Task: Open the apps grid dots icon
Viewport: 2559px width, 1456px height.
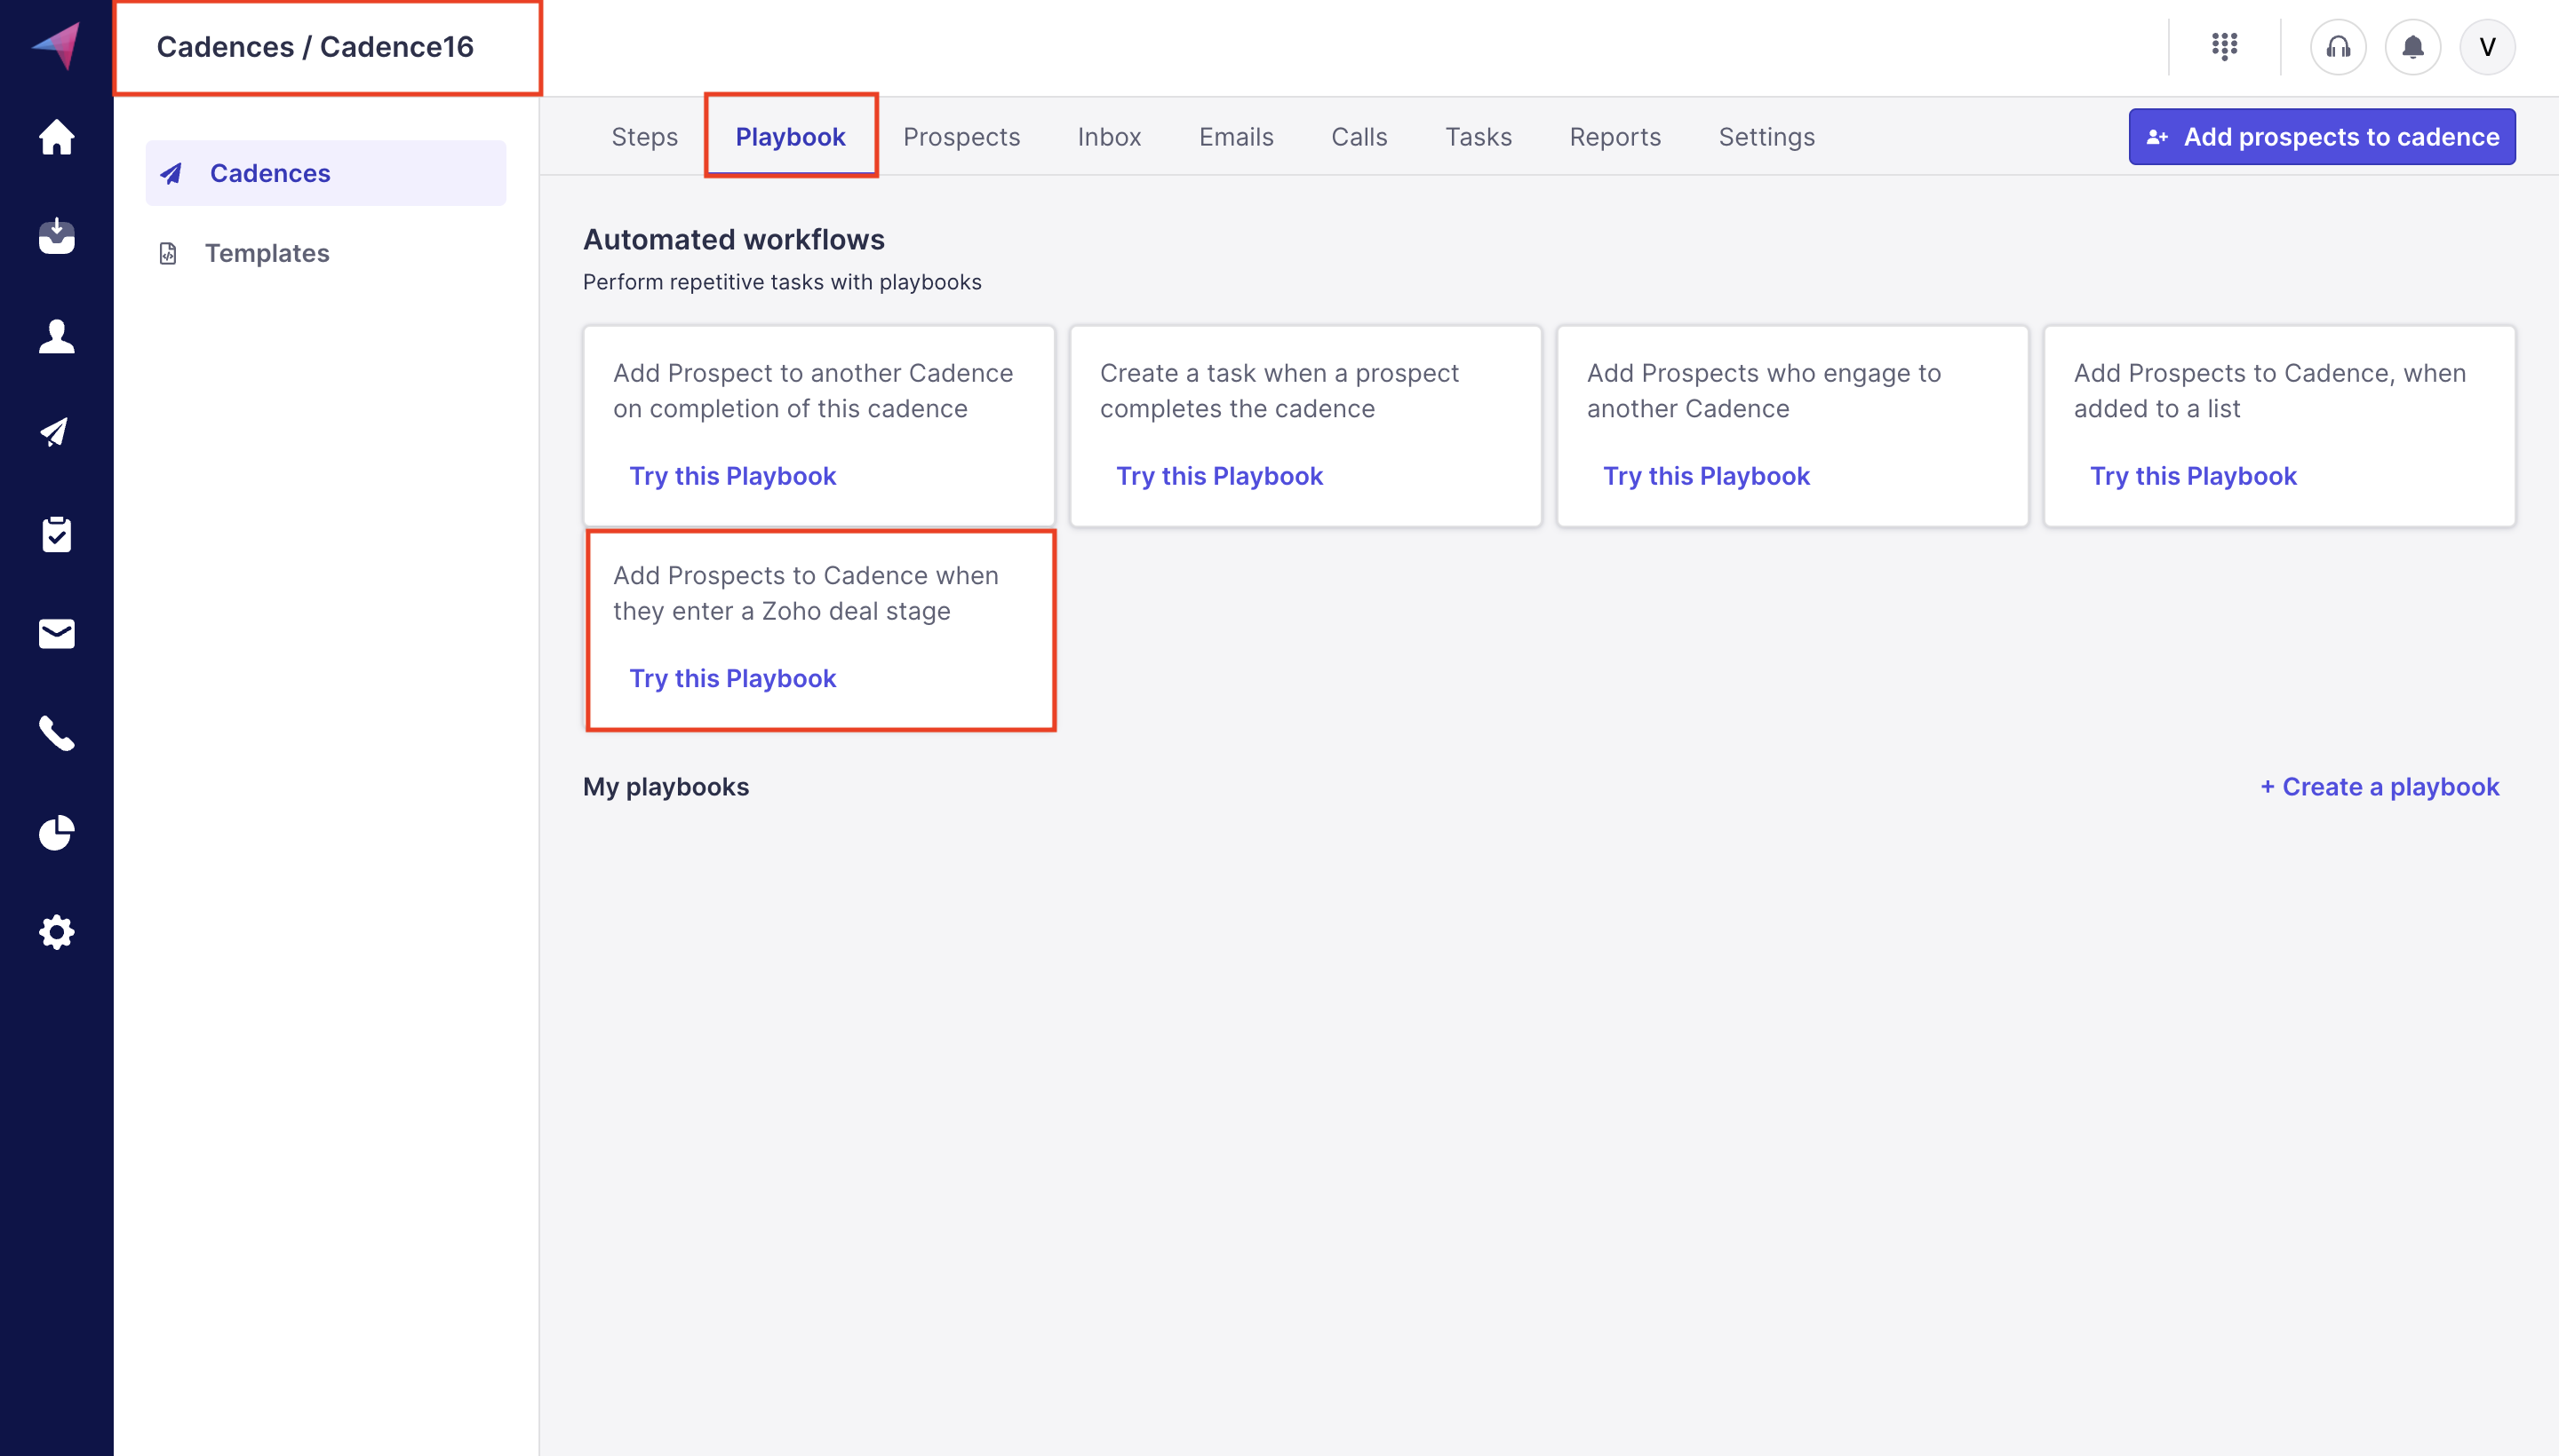Action: pyautogui.click(x=2224, y=46)
